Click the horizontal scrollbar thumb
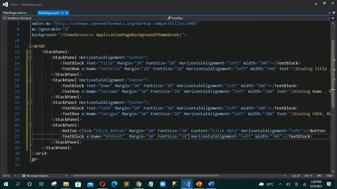The width and height of the screenshot is (337, 189). click(x=146, y=176)
